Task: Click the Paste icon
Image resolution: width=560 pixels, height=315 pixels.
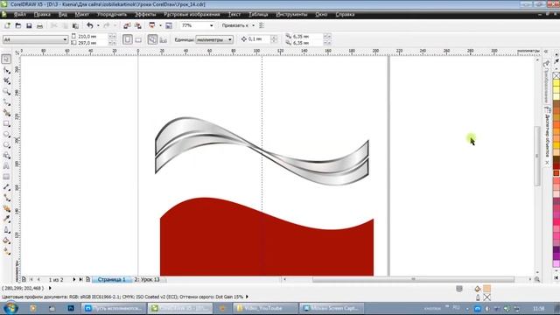Action: (x=75, y=25)
